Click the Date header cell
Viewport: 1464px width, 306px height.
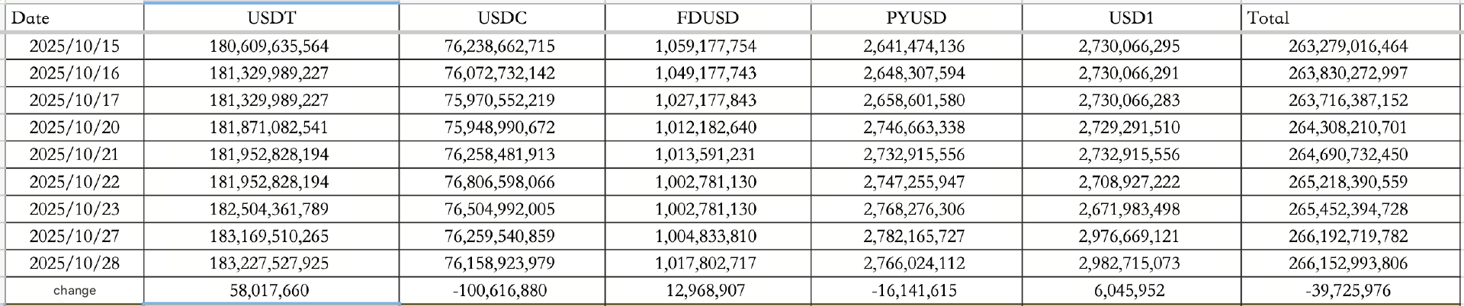74,18
